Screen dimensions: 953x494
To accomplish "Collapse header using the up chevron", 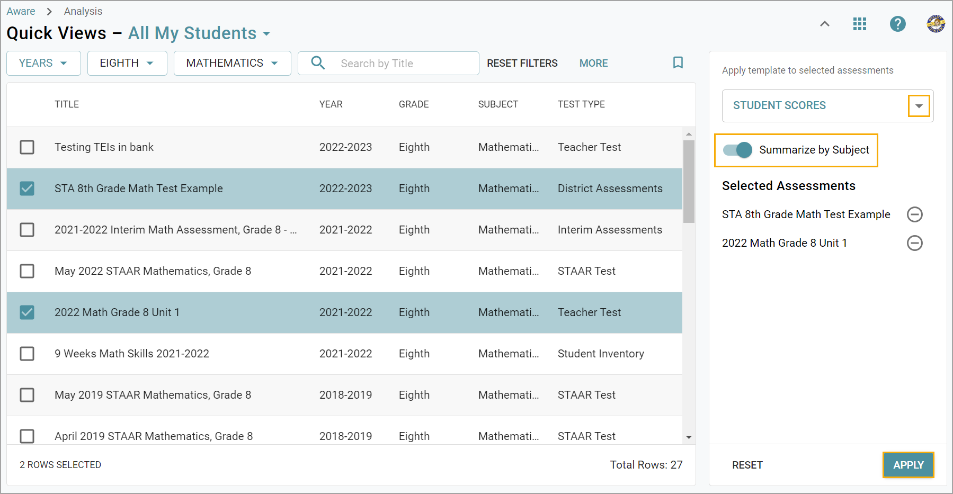I will pos(824,24).
